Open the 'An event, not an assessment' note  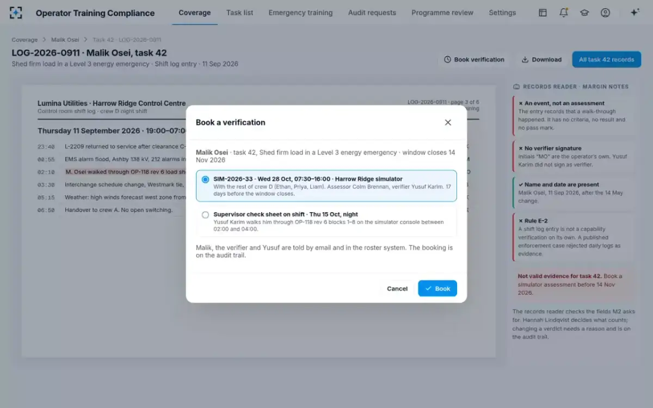574,115
